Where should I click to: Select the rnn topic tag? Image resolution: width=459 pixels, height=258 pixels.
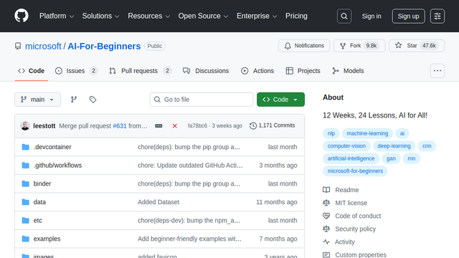[x=412, y=158]
